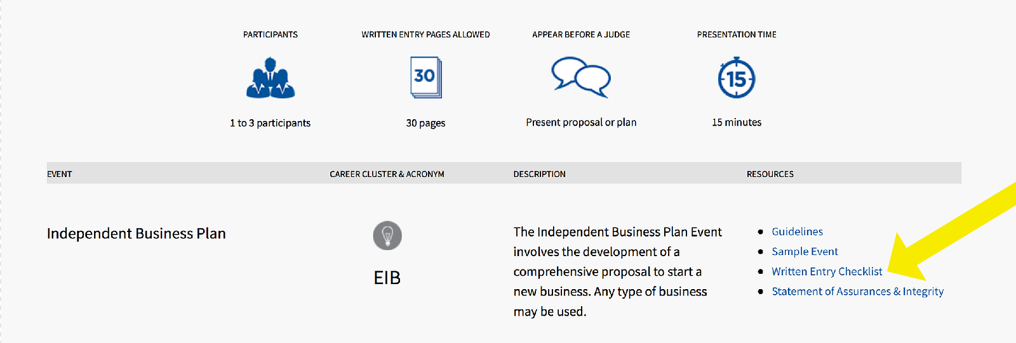1016x343 pixels.
Task: Click the speech bubbles judge icon
Action: click(580, 77)
